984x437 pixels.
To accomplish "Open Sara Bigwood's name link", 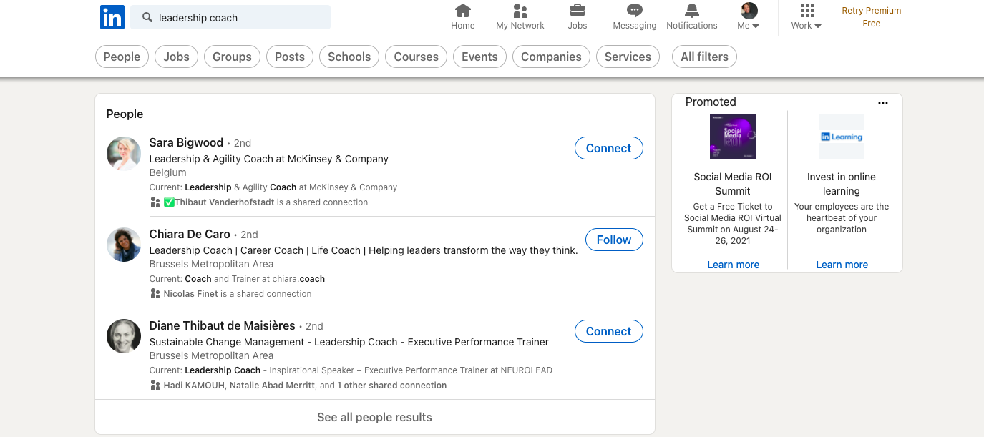I will pyautogui.click(x=186, y=142).
